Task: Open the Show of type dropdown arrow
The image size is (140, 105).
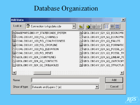Action: [97, 87]
